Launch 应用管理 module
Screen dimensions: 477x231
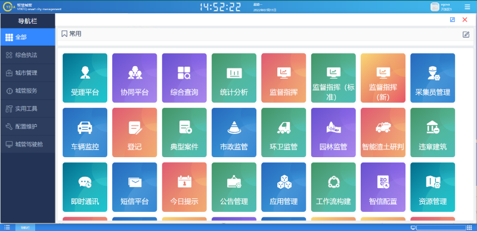click(284, 187)
